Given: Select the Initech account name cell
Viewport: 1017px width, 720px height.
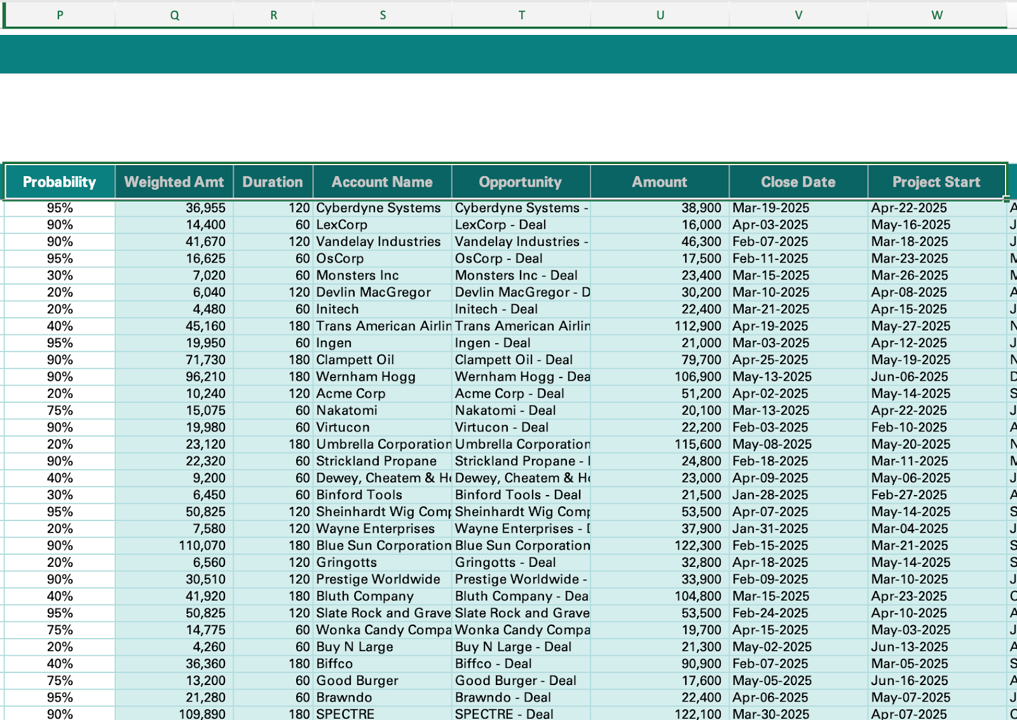Looking at the screenshot, I should click(x=383, y=309).
